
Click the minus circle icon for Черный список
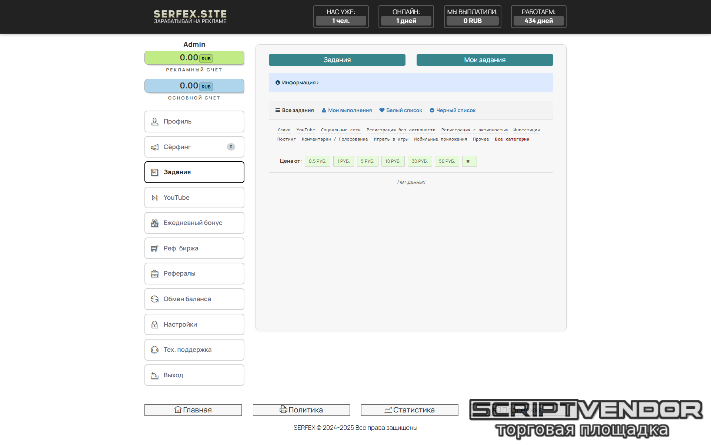(432, 110)
